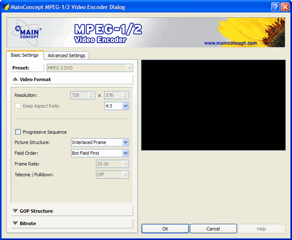Open the Preset MPEG-2 DVD dropdown
Image resolution: width=292 pixels, height=240 pixels.
pos(129,68)
